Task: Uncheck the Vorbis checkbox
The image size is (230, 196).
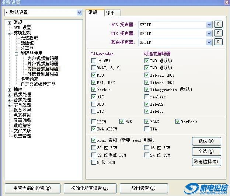Action: (94, 89)
